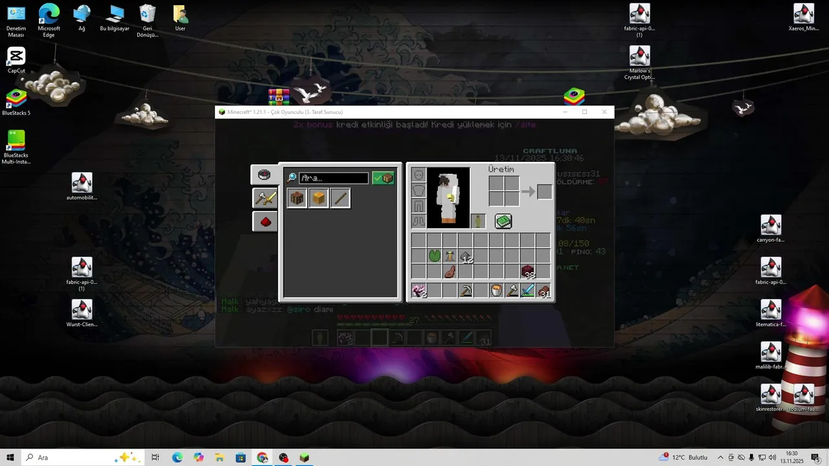The image size is (829, 466).
Task: Select the crafting table recipe
Action: point(297,198)
